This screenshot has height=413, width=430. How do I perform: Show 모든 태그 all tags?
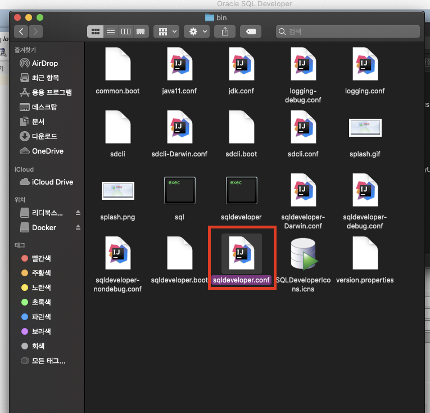(43, 361)
